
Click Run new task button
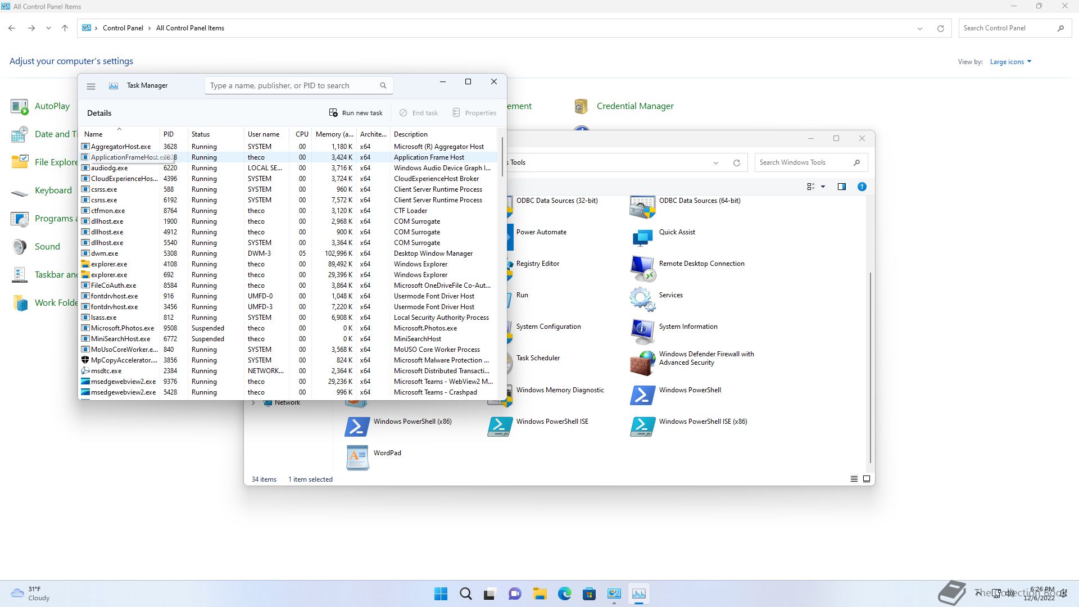tap(356, 113)
